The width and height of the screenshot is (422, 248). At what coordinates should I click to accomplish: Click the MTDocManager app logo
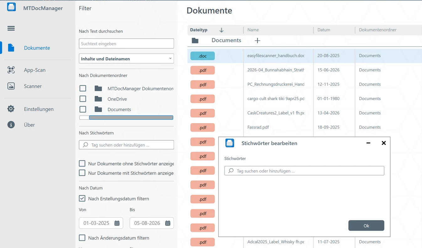(x=11, y=7)
